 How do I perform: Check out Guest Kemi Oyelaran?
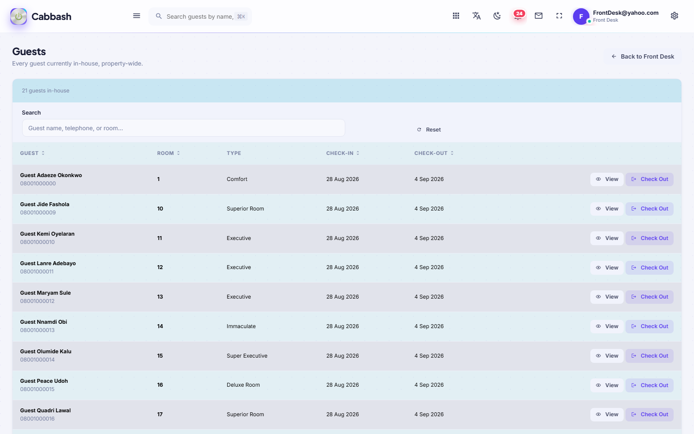[649, 238]
